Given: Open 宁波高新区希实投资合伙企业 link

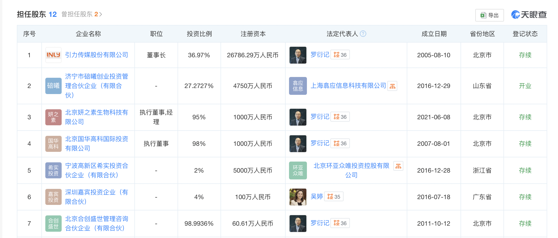Looking at the screenshot, I should point(96,170).
